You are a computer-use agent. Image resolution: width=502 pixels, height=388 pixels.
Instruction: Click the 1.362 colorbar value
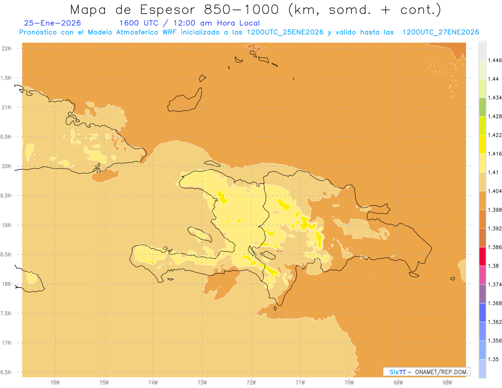pos(495,322)
